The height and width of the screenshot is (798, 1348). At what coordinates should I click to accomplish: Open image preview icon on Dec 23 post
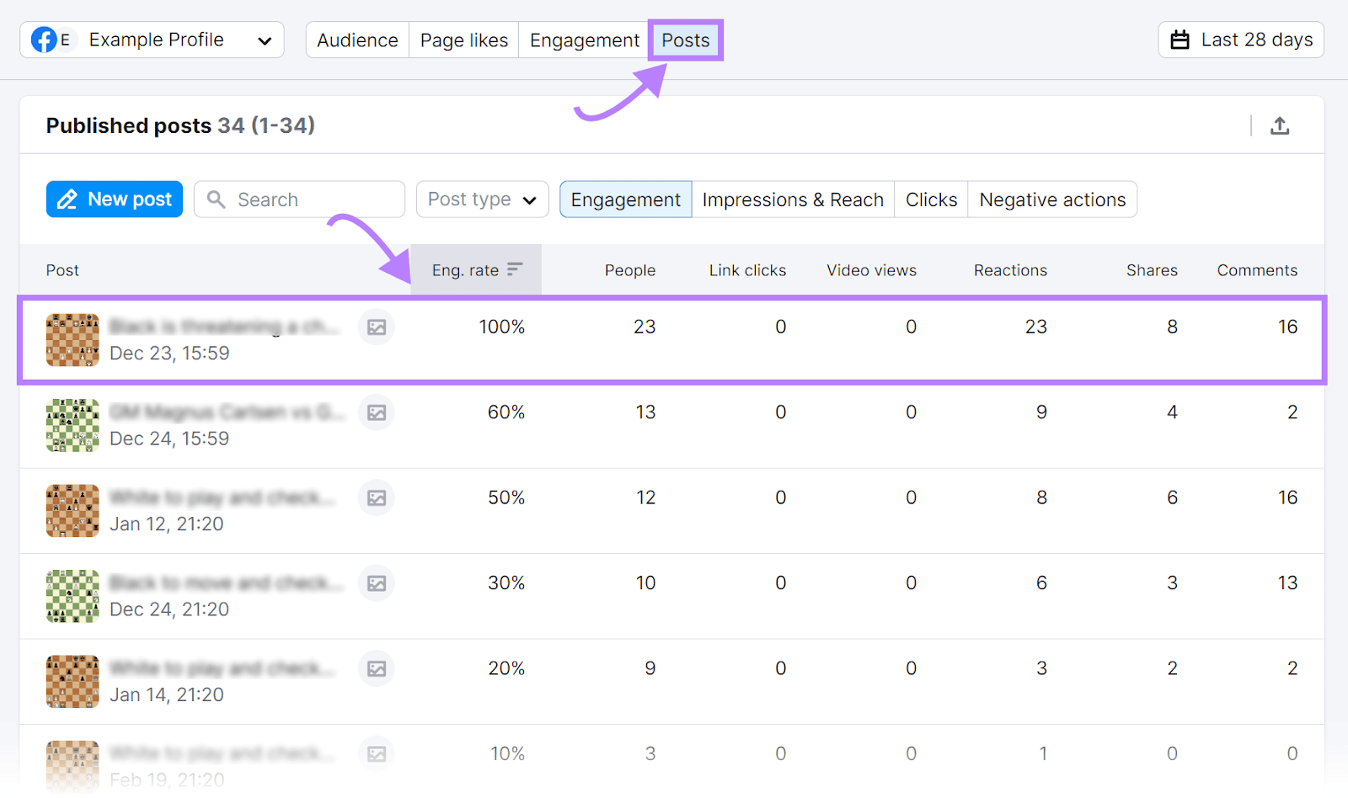(376, 327)
